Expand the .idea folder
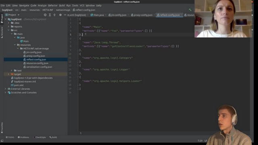Viewport: 258px width, 145px height. coord(8,23)
